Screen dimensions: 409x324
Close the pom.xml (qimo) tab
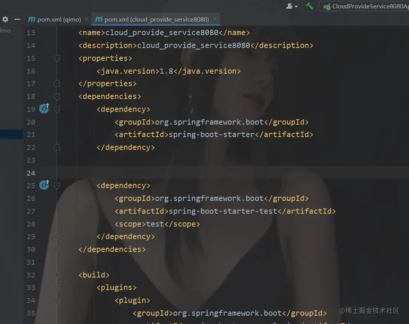click(x=86, y=19)
